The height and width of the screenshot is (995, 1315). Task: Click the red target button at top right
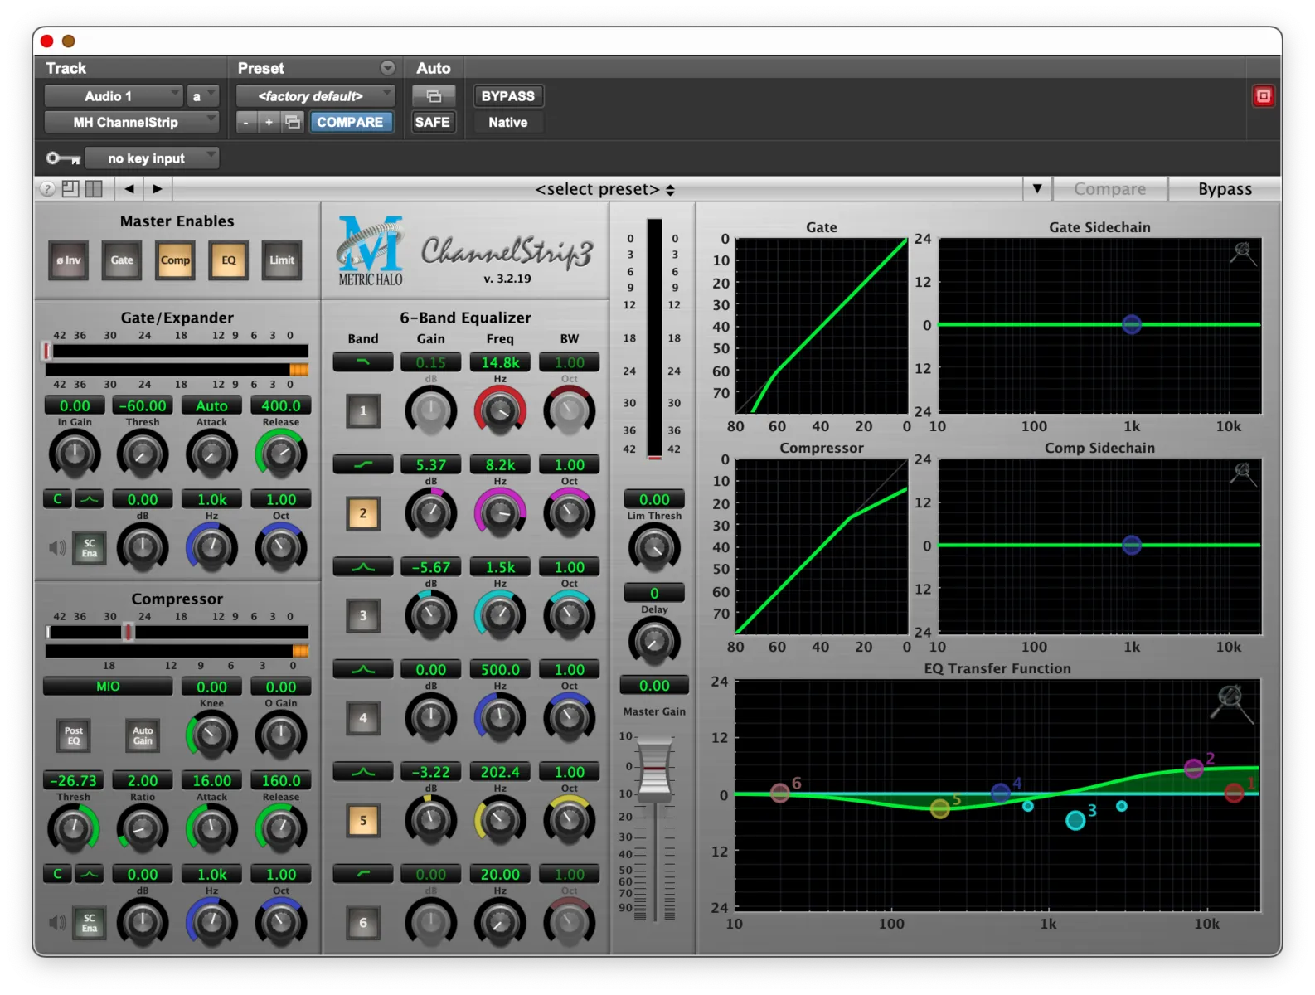pyautogui.click(x=1263, y=96)
